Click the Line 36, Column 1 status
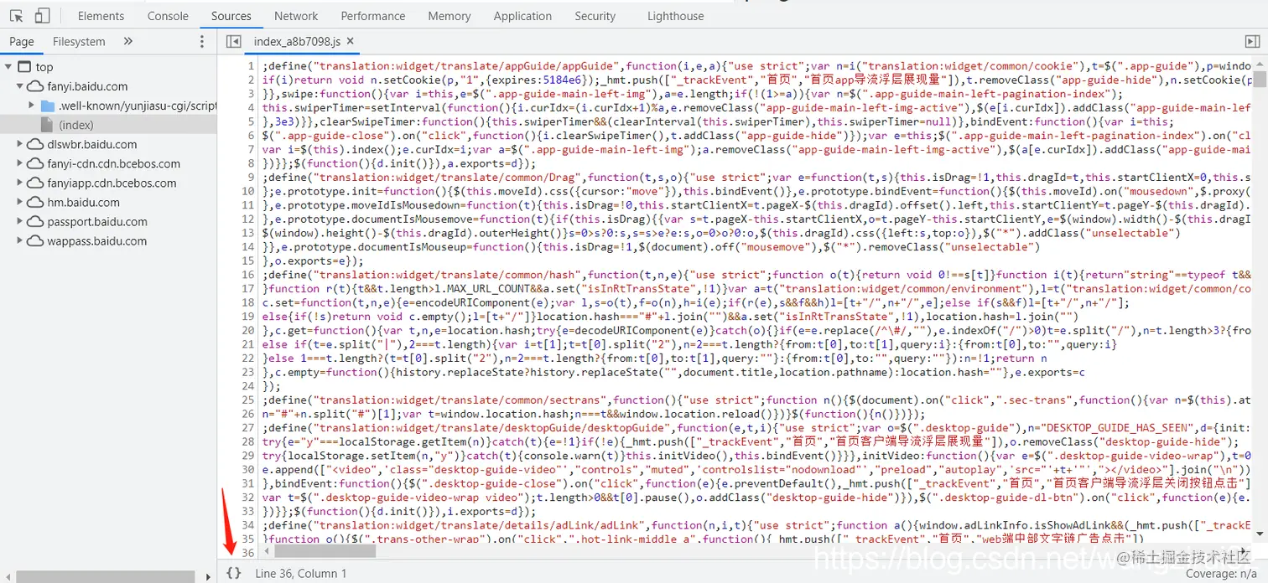The image size is (1268, 583). [300, 573]
